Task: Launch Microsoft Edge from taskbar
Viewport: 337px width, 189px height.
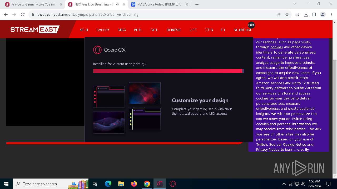Action: coord(108,184)
